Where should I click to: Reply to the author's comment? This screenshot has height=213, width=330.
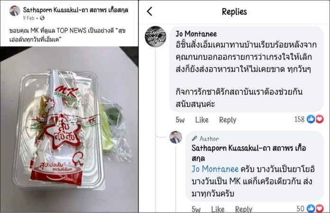(x=244, y=209)
